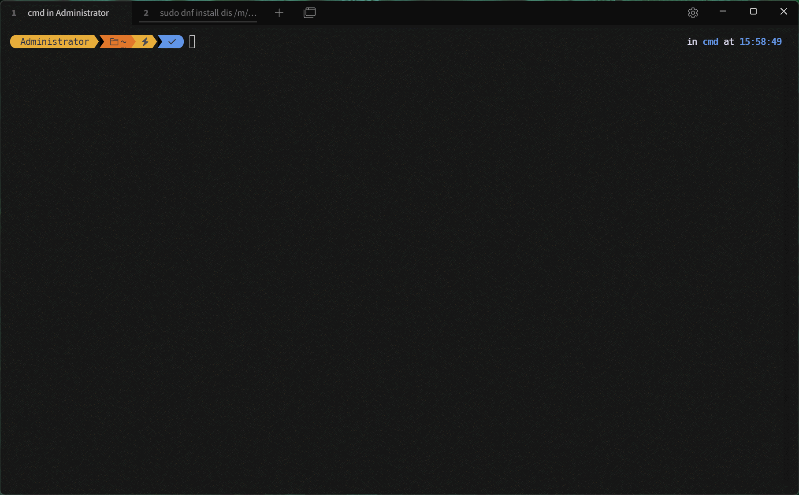Click the tab number 1 label
Image resolution: width=799 pixels, height=495 pixels.
click(x=14, y=13)
